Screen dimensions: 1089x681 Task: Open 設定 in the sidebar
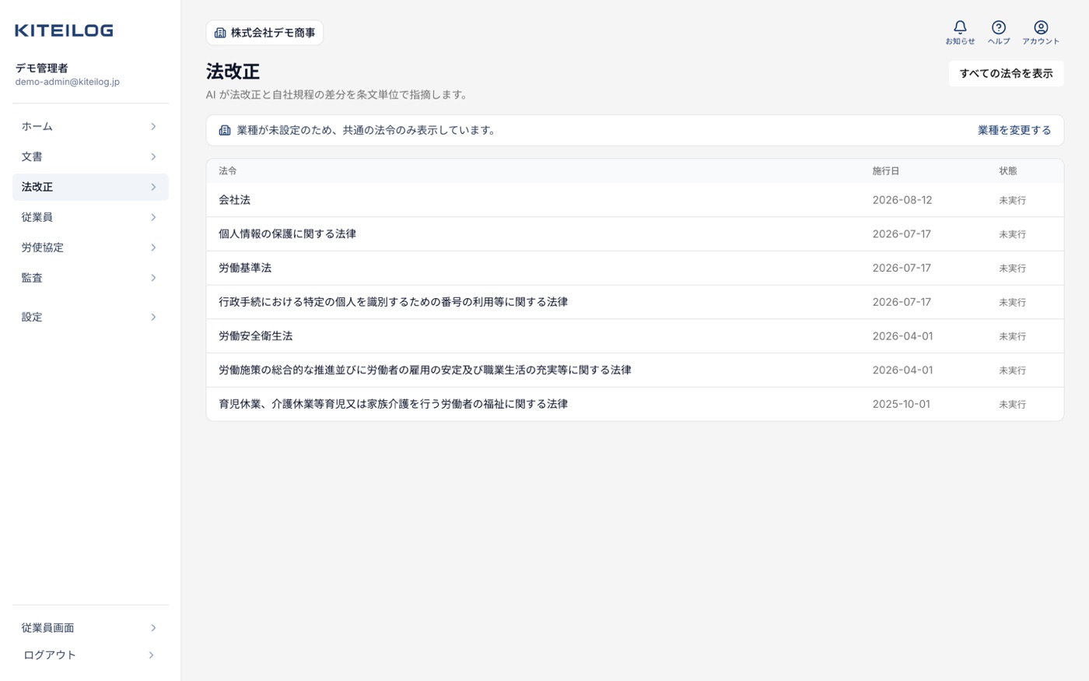point(90,317)
